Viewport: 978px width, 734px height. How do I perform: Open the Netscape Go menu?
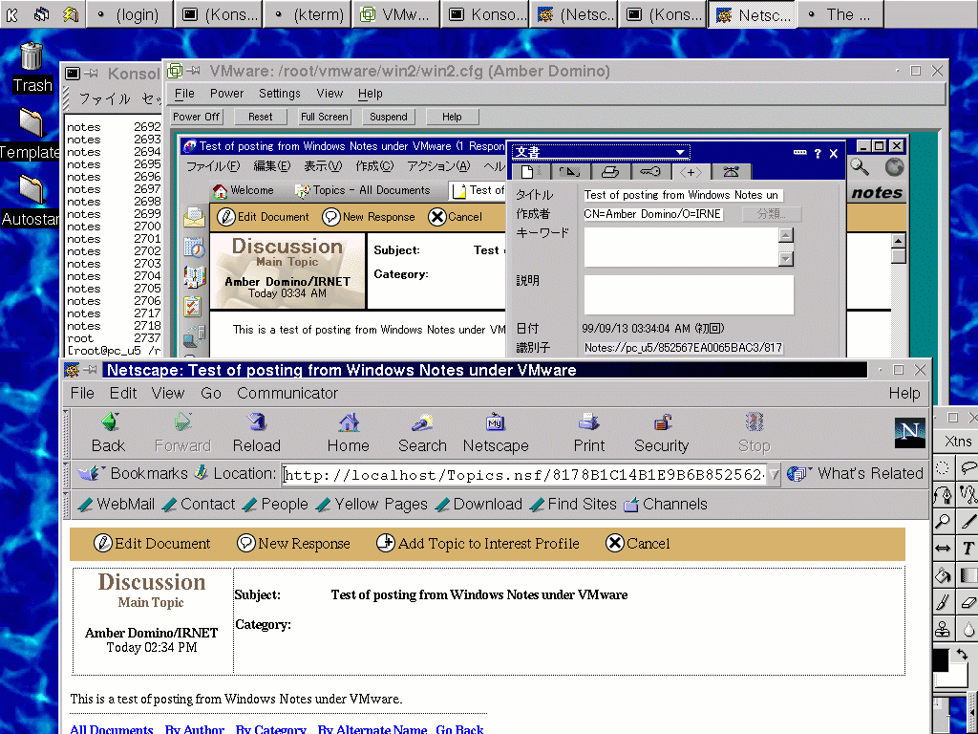[211, 393]
